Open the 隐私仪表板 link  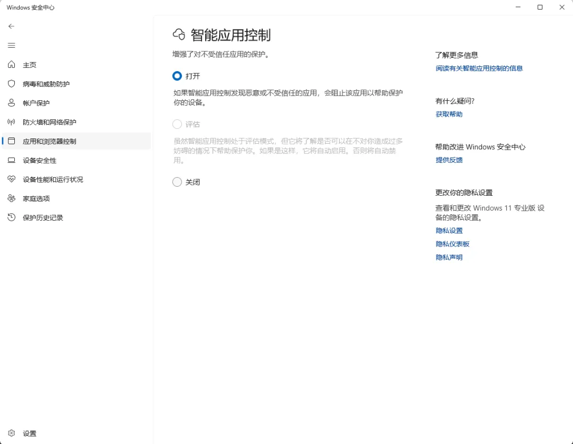tap(453, 244)
